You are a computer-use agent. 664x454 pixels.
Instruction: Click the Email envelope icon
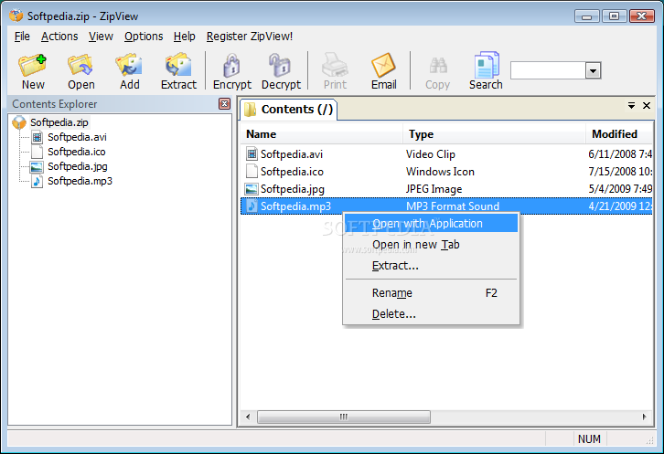click(383, 65)
